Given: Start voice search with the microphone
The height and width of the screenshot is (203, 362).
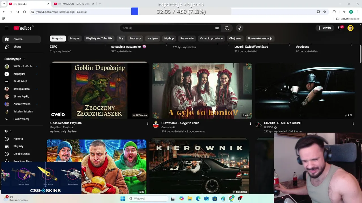Looking at the screenshot, I should (x=240, y=28).
